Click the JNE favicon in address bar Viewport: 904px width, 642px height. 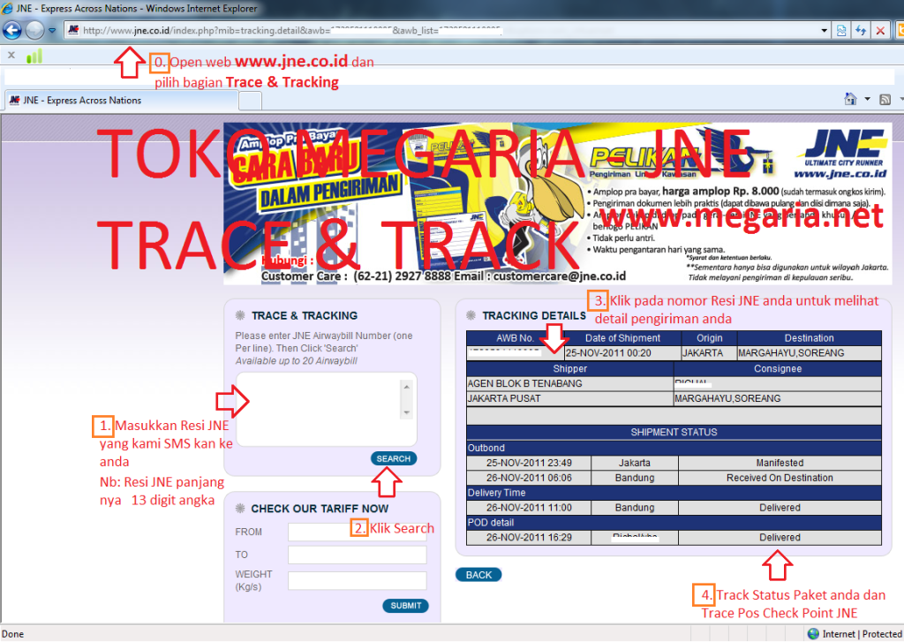(73, 30)
